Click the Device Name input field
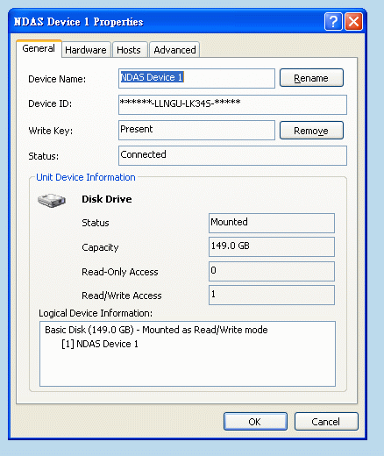The height and width of the screenshot is (456, 384). click(196, 78)
